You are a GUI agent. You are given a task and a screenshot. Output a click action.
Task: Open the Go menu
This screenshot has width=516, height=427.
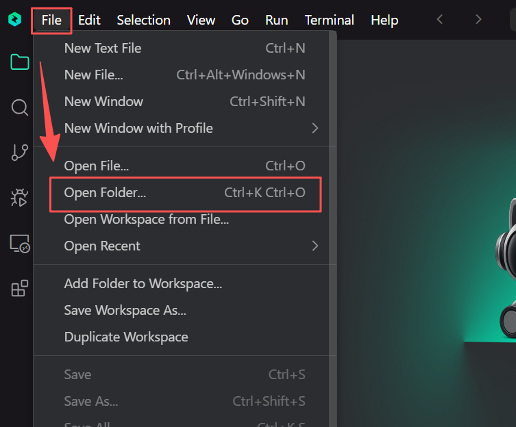(x=240, y=21)
